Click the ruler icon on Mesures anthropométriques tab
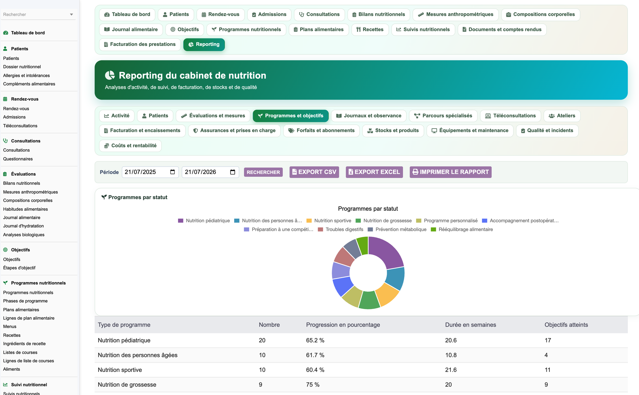This screenshot has height=395, width=639. tap(421, 14)
